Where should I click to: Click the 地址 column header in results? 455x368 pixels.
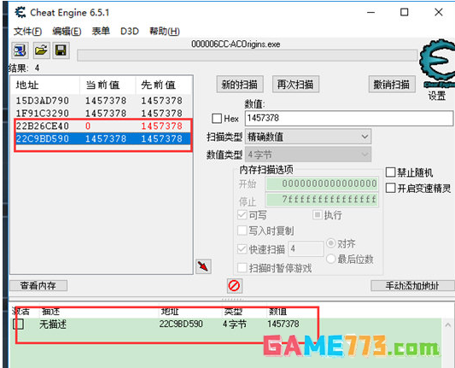[x=45, y=85]
